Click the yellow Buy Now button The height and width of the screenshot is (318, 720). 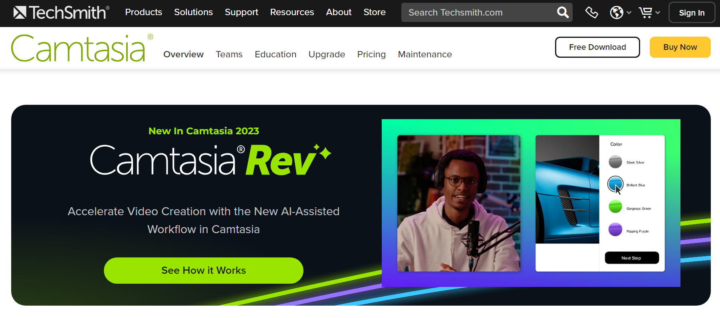pos(680,47)
